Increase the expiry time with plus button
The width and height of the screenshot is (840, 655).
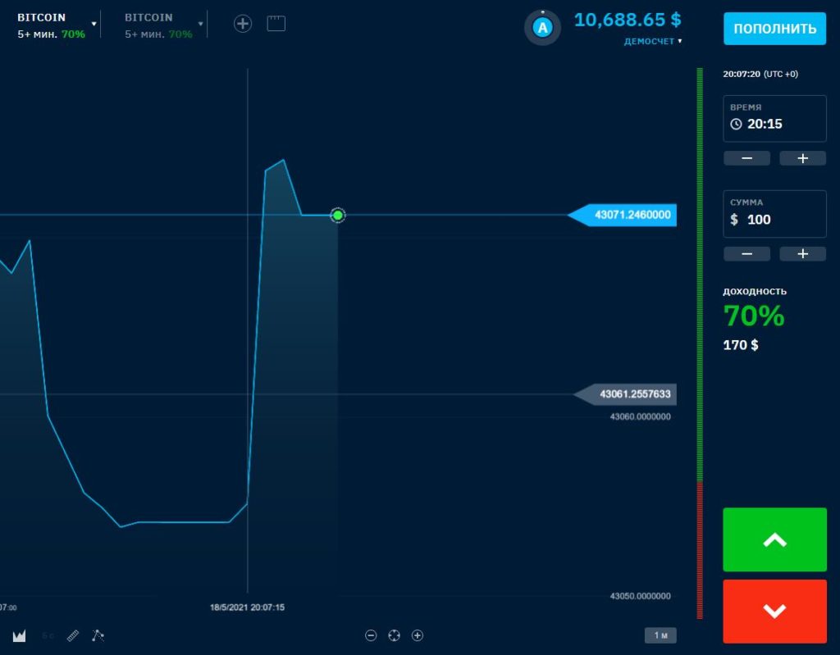(x=802, y=158)
